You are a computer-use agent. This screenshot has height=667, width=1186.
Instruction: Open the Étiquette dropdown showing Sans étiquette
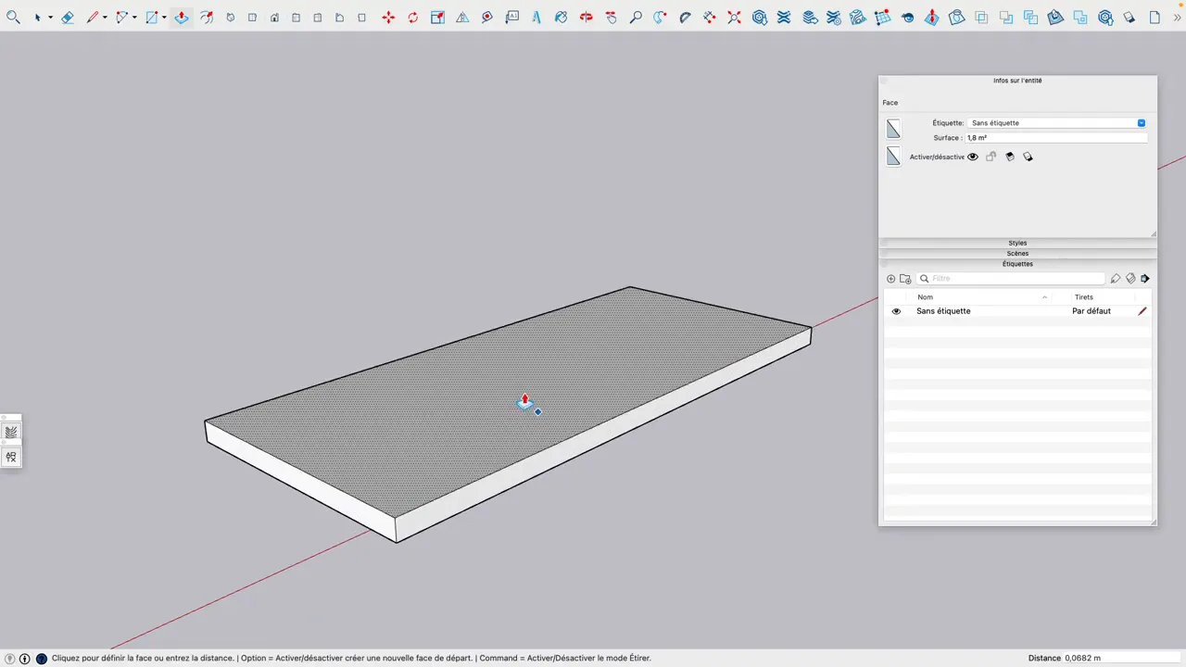pyautogui.click(x=1141, y=122)
